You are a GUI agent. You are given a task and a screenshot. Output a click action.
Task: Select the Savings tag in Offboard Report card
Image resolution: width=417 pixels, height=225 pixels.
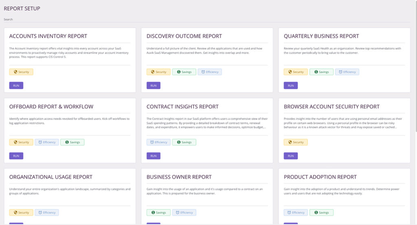pyautogui.click(x=72, y=142)
